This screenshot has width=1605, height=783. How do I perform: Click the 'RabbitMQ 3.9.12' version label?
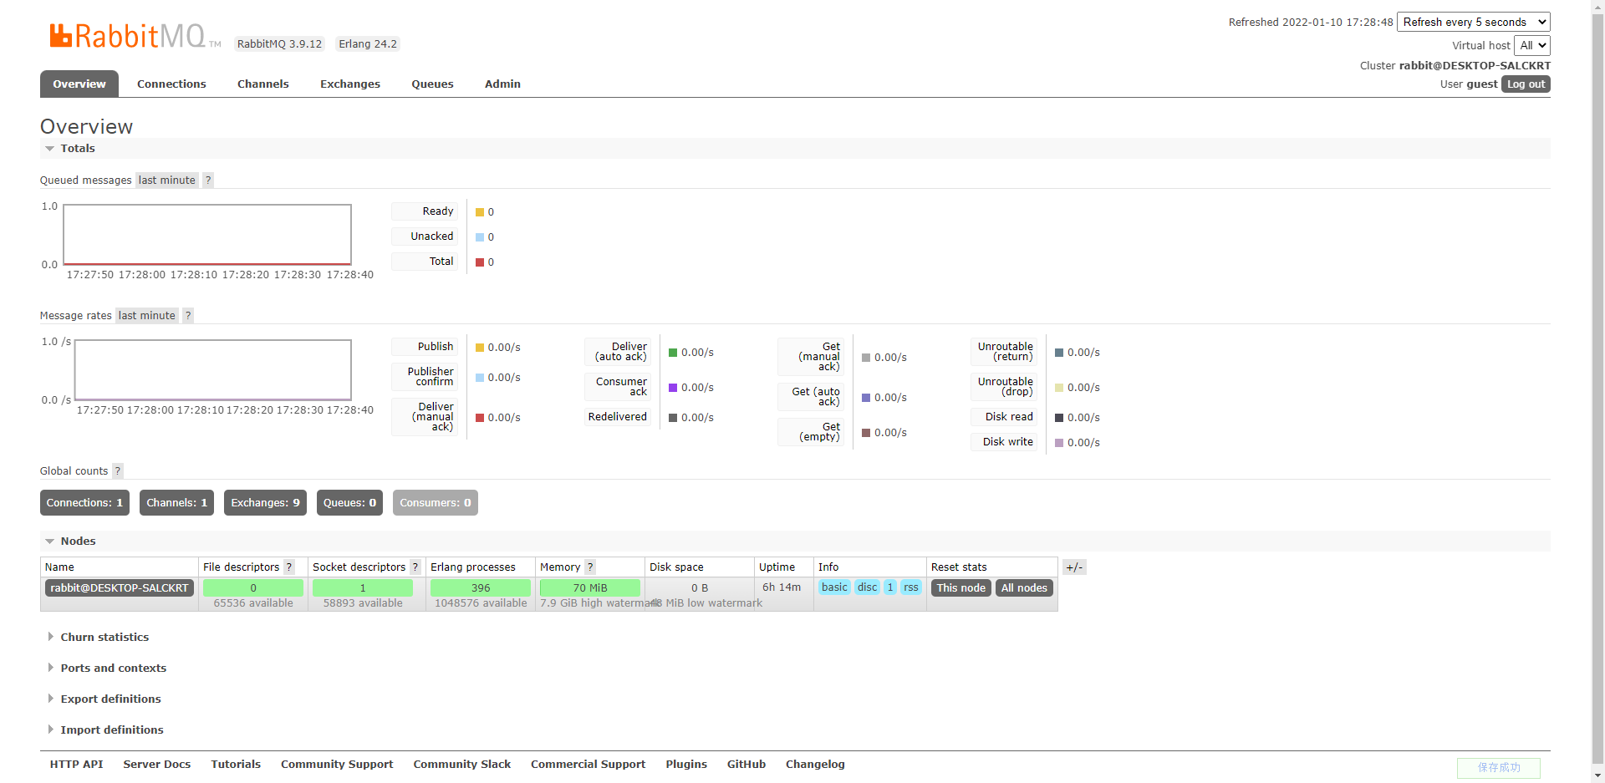pyautogui.click(x=279, y=43)
